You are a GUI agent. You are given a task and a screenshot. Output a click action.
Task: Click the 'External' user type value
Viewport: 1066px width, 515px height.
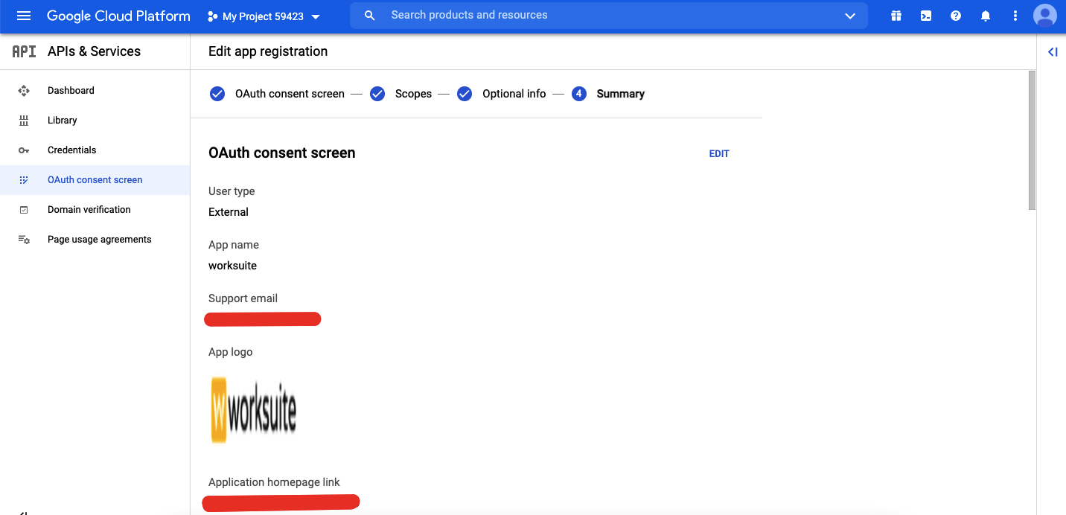pyautogui.click(x=229, y=212)
